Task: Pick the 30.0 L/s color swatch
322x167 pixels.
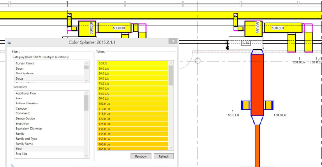Action: click(133, 68)
